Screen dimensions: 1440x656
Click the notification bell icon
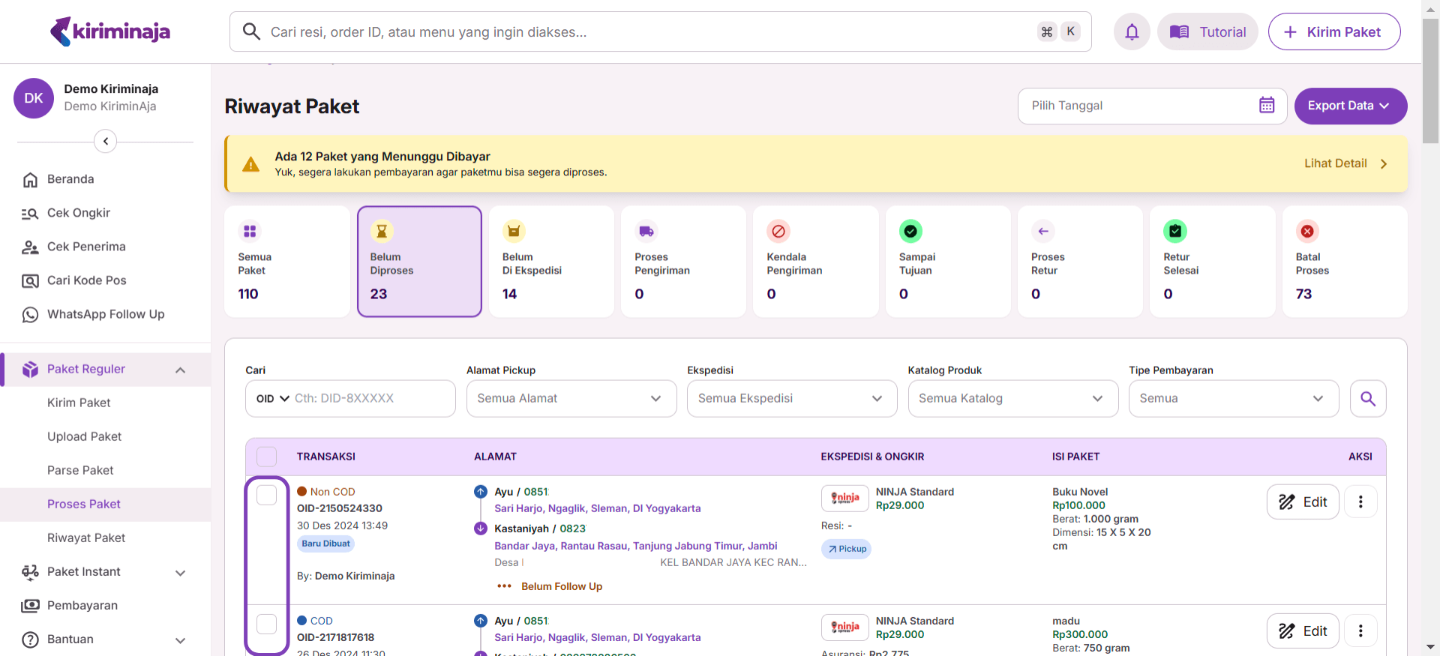point(1132,31)
